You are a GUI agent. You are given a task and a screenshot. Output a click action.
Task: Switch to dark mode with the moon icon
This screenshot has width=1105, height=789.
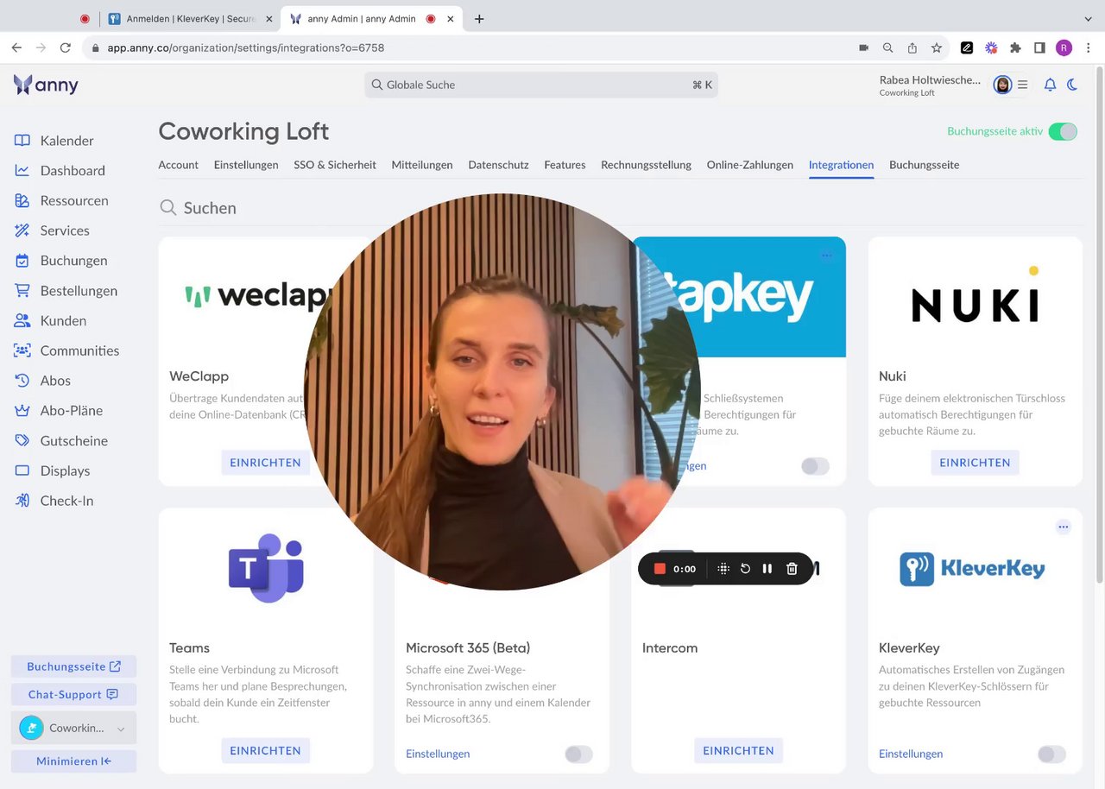click(x=1072, y=85)
